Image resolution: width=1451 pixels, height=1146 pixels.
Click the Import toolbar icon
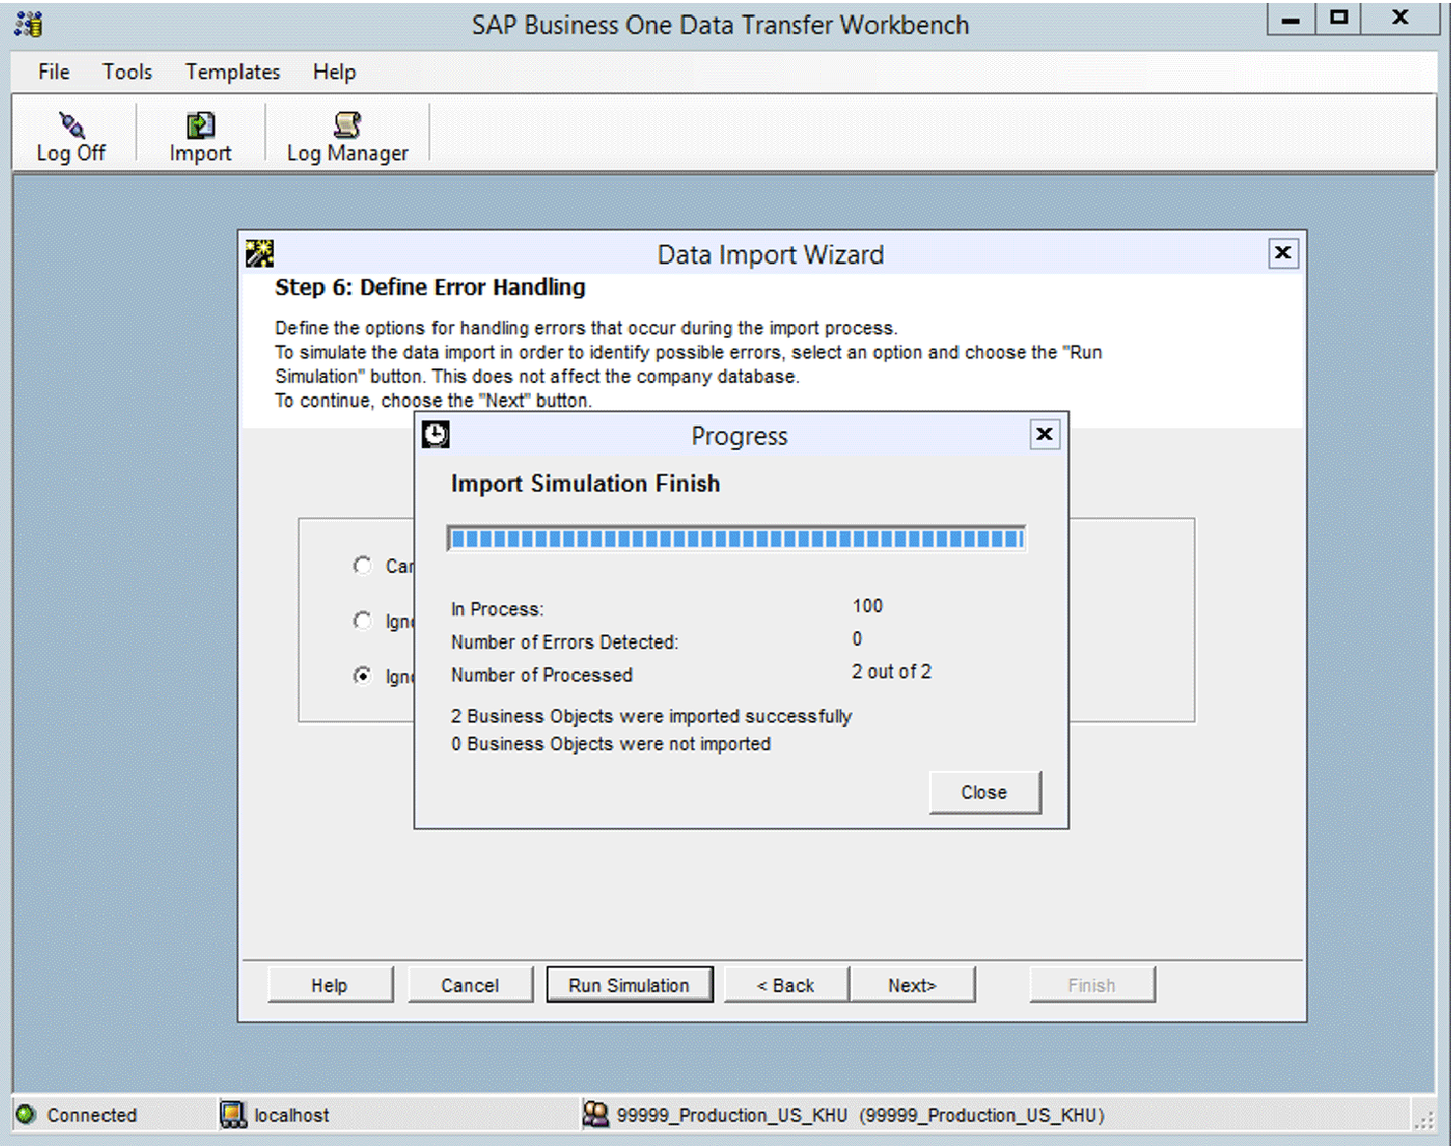200,125
